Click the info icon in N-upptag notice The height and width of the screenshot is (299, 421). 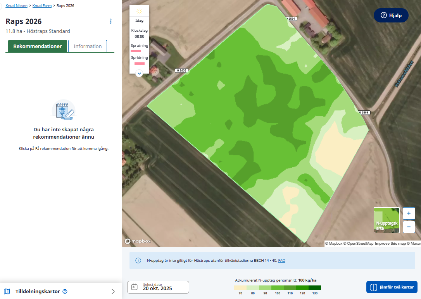(138, 261)
